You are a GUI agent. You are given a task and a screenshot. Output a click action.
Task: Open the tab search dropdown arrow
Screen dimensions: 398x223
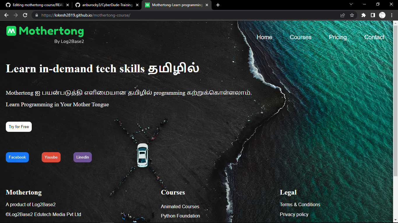pyautogui.click(x=351, y=4)
